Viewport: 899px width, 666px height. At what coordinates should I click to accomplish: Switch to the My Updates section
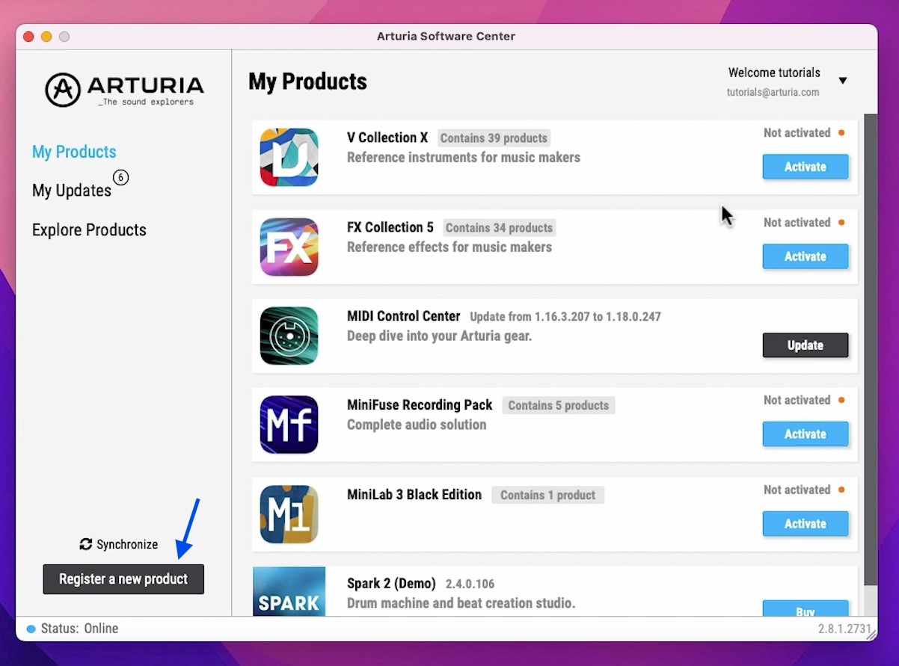coord(72,191)
